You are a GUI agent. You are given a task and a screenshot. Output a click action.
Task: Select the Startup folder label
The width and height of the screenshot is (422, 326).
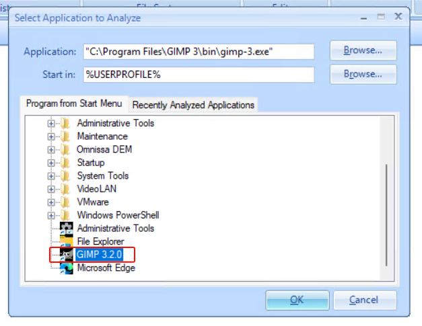(x=91, y=163)
